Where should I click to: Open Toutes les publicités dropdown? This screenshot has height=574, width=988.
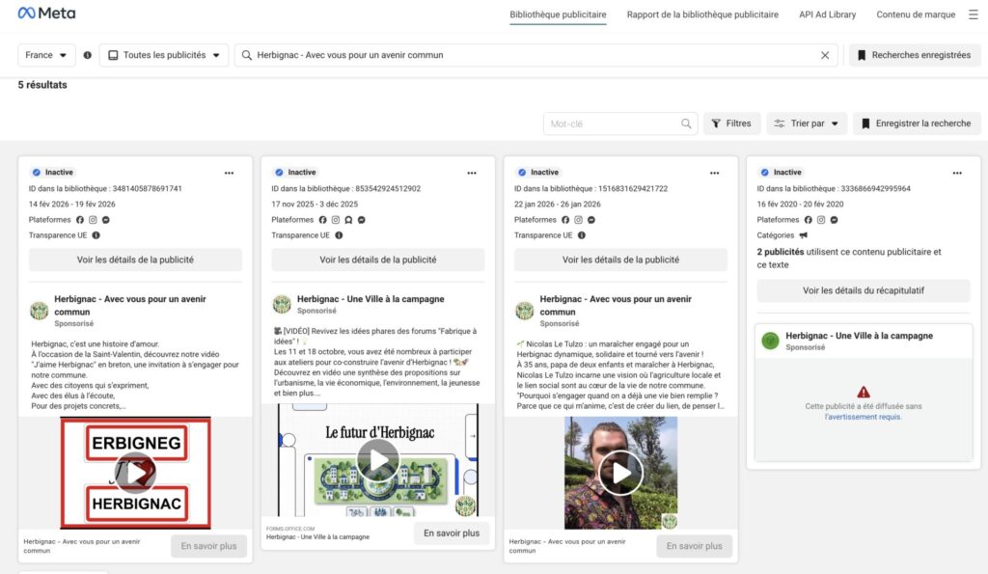[164, 55]
